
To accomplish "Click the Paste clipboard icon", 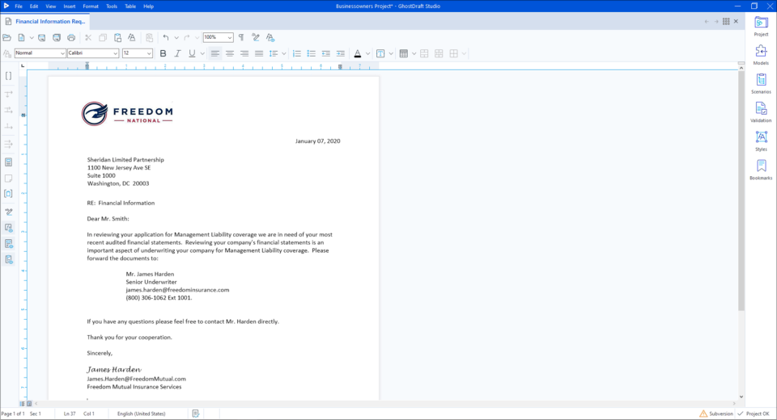I will click(x=117, y=38).
